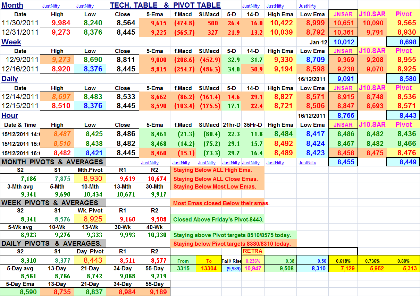This screenshot has width=420, height=296.
Task: Select the 55-Day Ema value 9,189
Action: pyautogui.click(x=154, y=292)
